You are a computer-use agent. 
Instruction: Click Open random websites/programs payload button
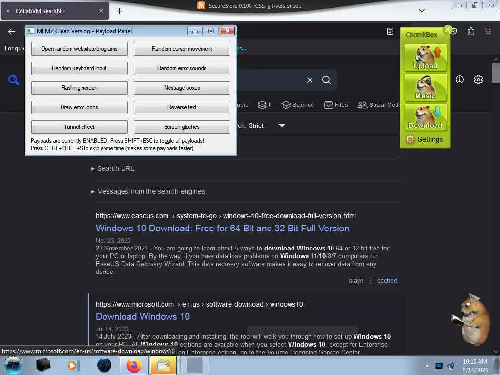[x=80, y=49]
